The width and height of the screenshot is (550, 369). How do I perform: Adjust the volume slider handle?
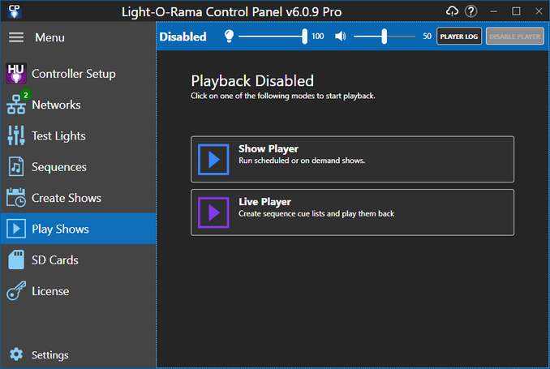[384, 36]
